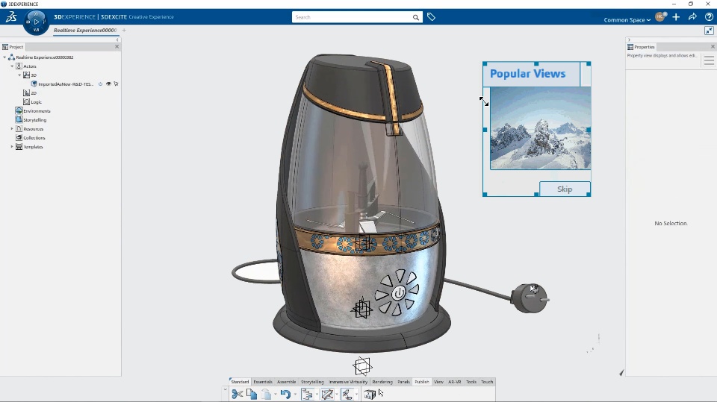Open the Common Space dropdown
The height and width of the screenshot is (402, 717).
click(627, 20)
